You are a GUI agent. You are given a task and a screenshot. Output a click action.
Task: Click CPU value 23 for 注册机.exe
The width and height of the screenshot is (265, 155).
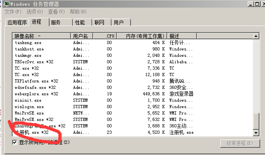click(109, 132)
